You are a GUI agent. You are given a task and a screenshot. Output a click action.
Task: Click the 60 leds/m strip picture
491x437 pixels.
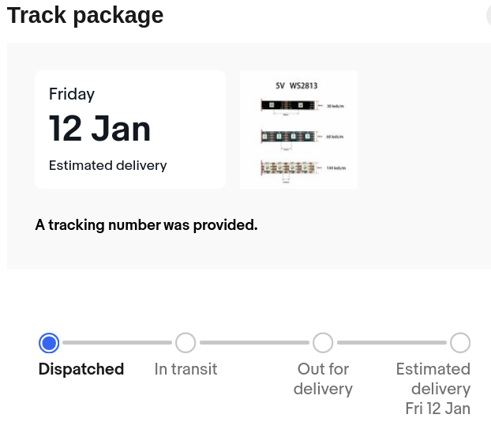pyautogui.click(x=288, y=137)
